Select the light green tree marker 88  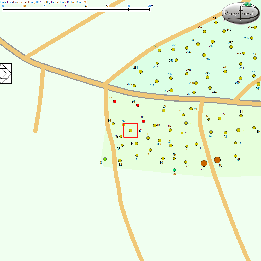[x=105, y=159]
